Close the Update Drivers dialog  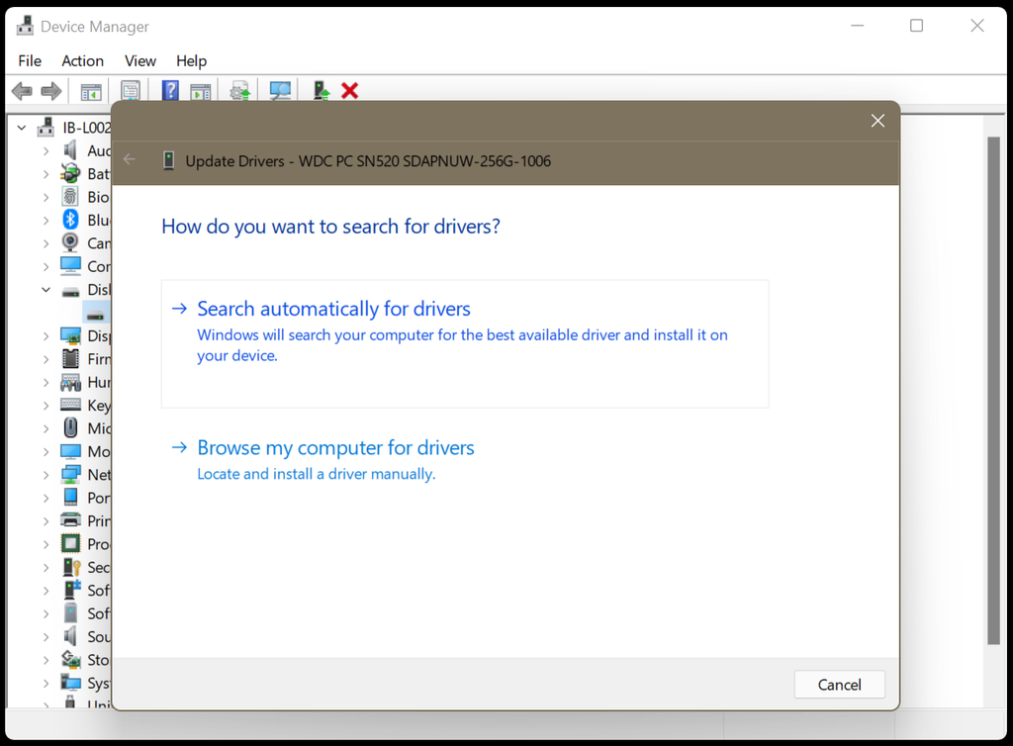pos(877,121)
